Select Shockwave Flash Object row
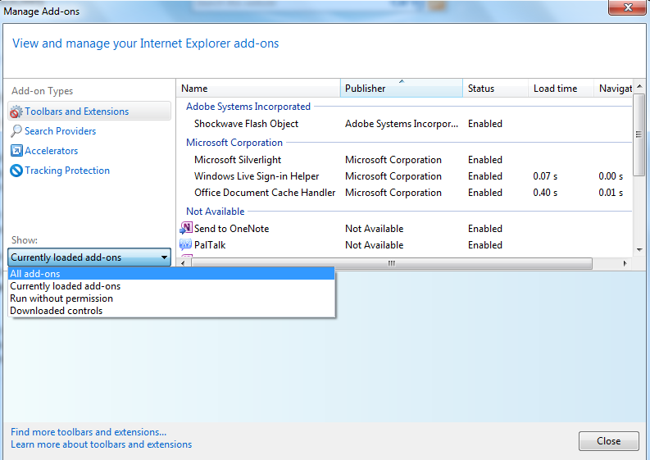Image resolution: width=650 pixels, height=460 pixels. [x=404, y=124]
